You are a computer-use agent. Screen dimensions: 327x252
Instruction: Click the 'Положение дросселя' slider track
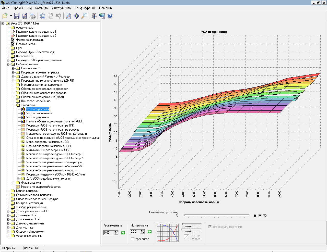[x=217, y=215]
